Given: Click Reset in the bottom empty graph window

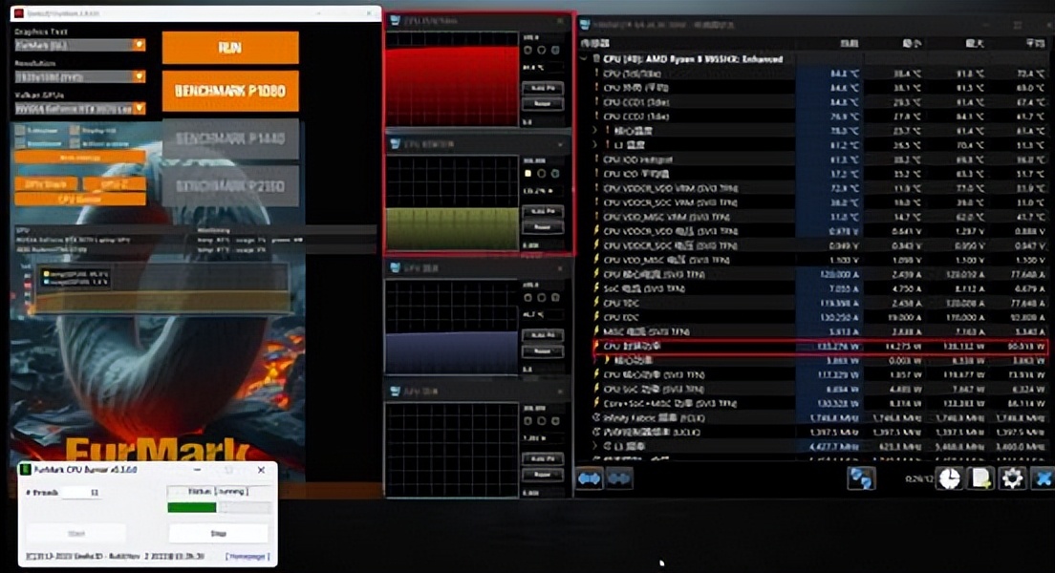Looking at the screenshot, I should click(542, 474).
